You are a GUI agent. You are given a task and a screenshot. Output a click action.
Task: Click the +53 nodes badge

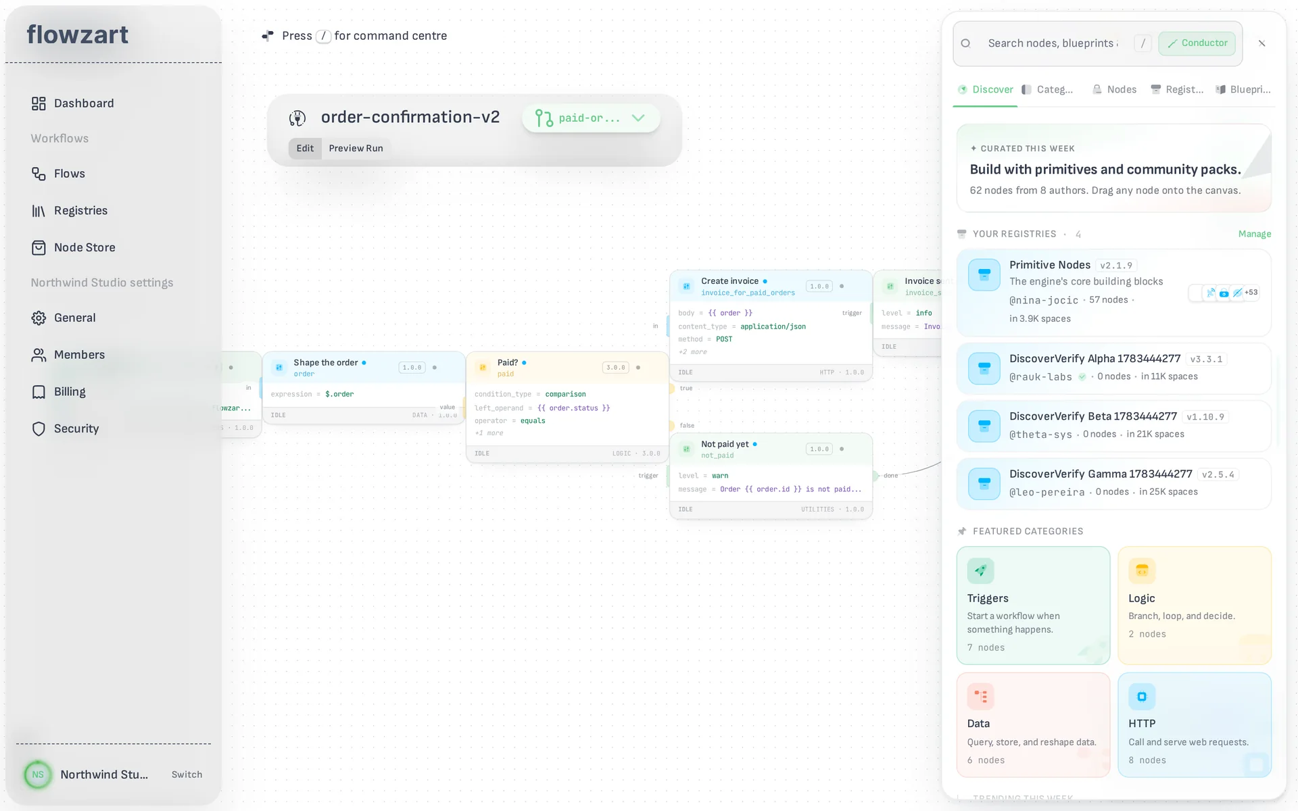click(1251, 293)
